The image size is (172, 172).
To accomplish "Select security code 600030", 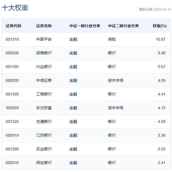I will (12, 80).
